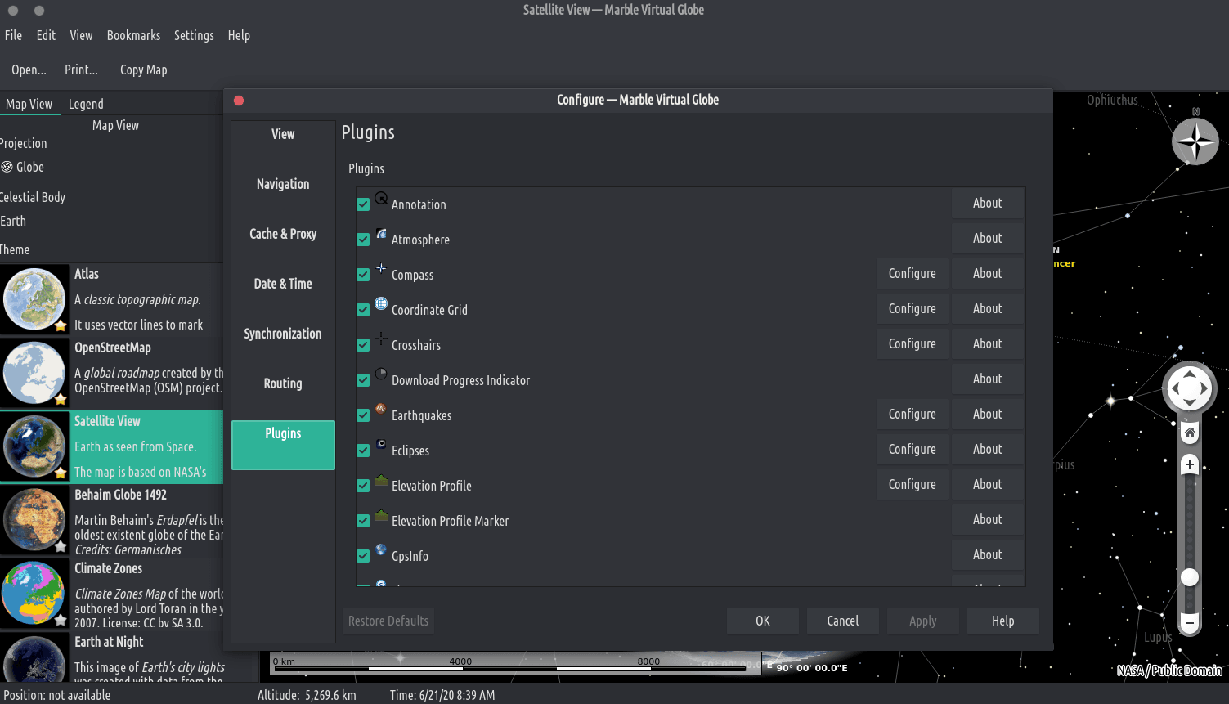
Task: Open the Bookmarks menu
Action: [x=133, y=35]
